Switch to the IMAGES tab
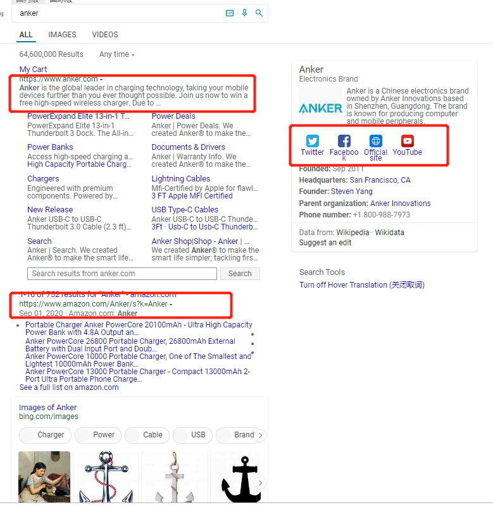 (x=62, y=35)
